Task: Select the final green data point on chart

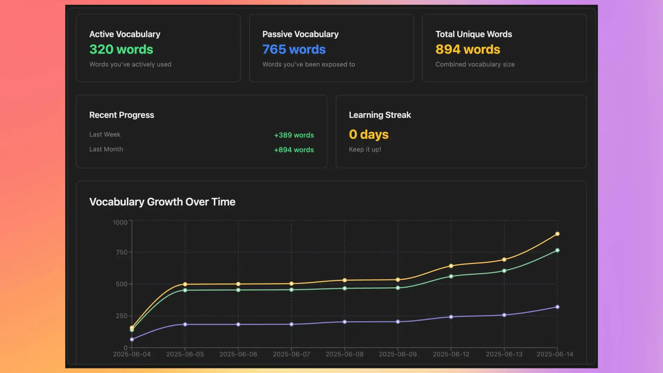Action: tap(557, 251)
